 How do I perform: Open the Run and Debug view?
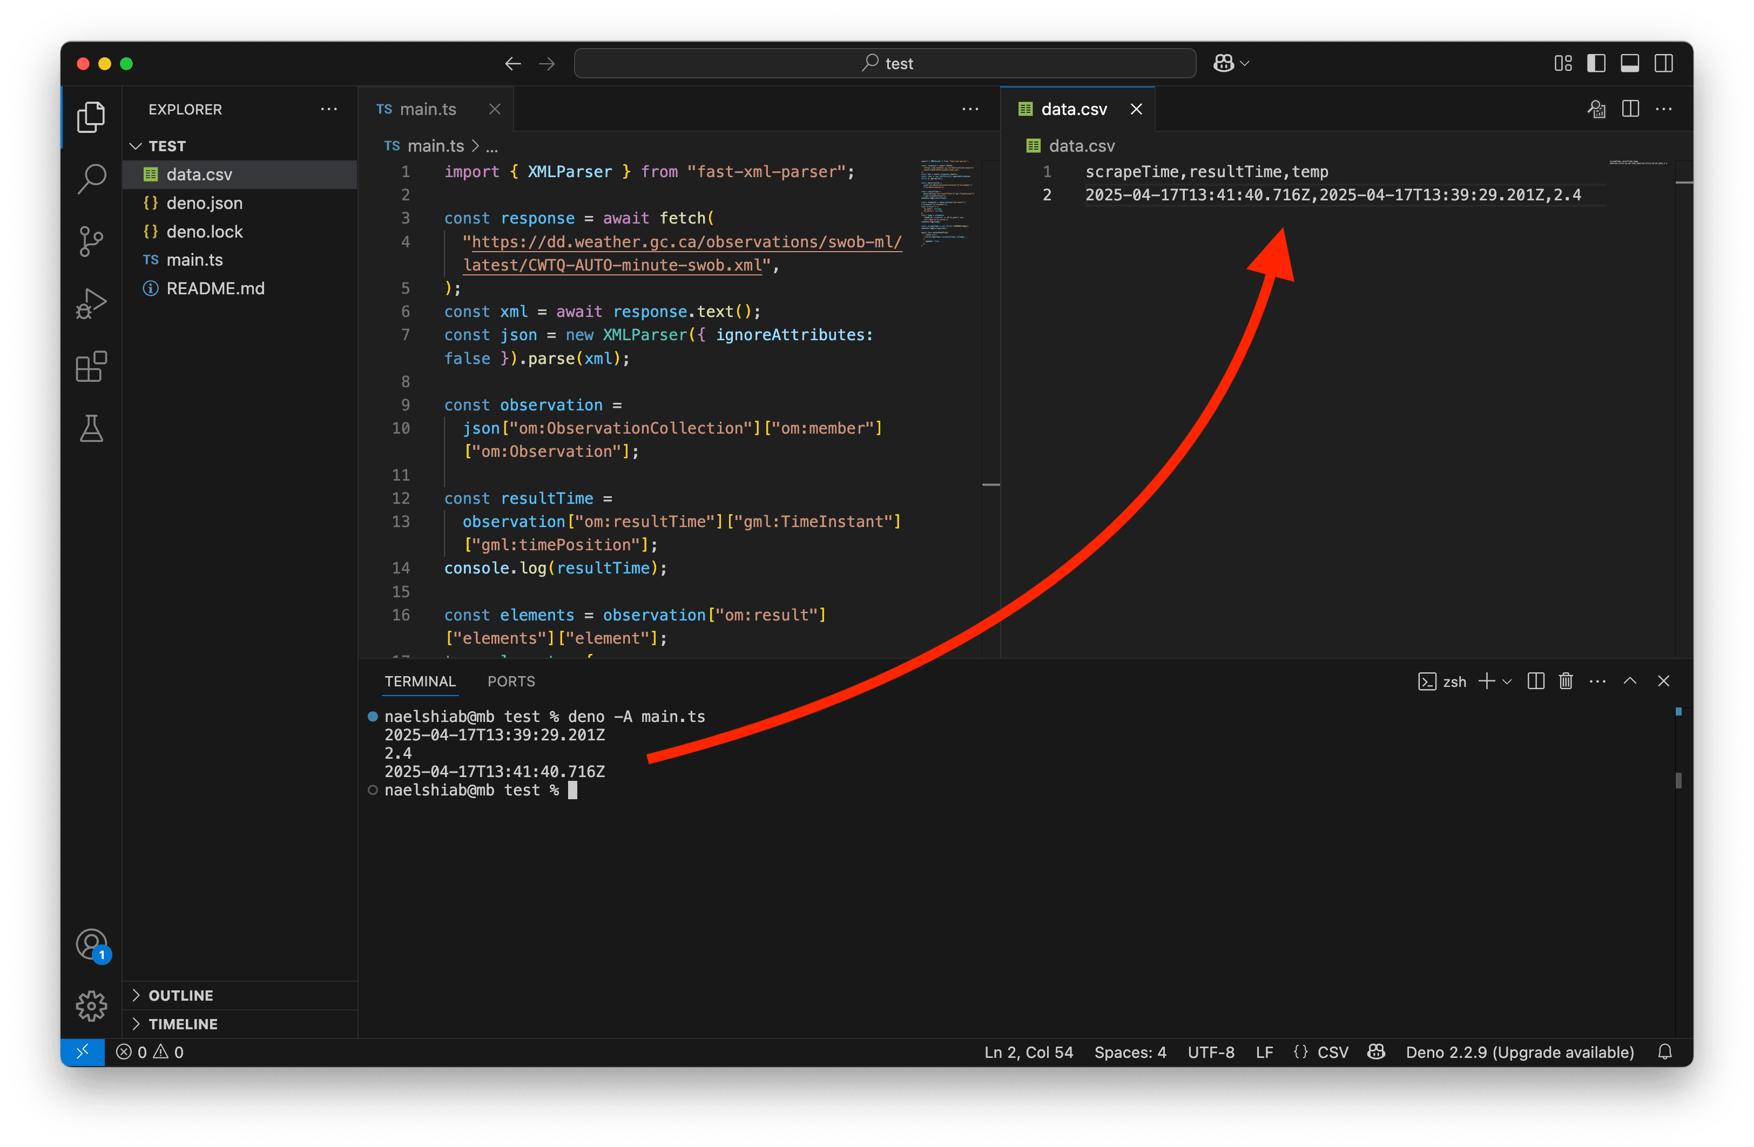pos(91,303)
